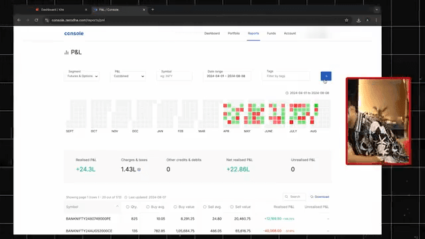Click the bar-chart icon beside P&L heading
The height and width of the screenshot is (239, 425).
(x=66, y=52)
